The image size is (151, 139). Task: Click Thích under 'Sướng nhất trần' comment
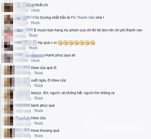point(35,23)
